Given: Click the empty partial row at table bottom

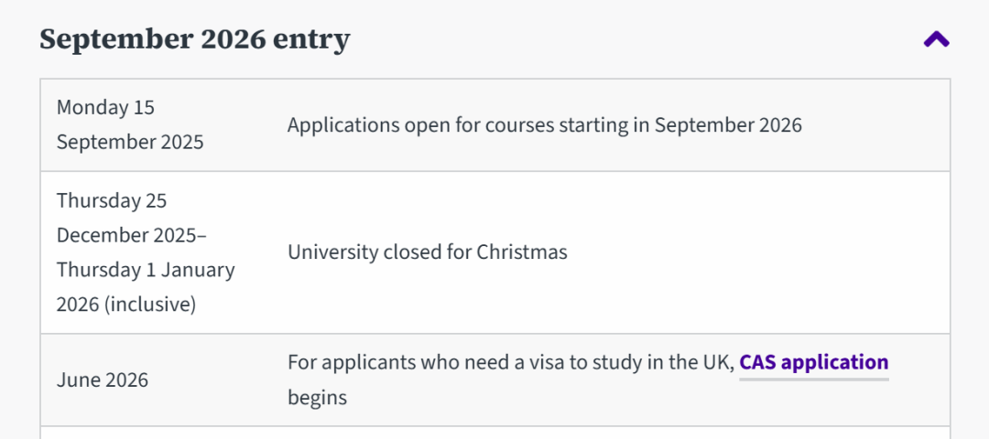Looking at the screenshot, I should (494, 433).
